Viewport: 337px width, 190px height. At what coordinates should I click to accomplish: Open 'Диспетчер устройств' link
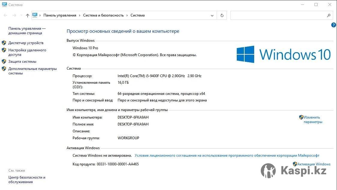[x=26, y=43]
